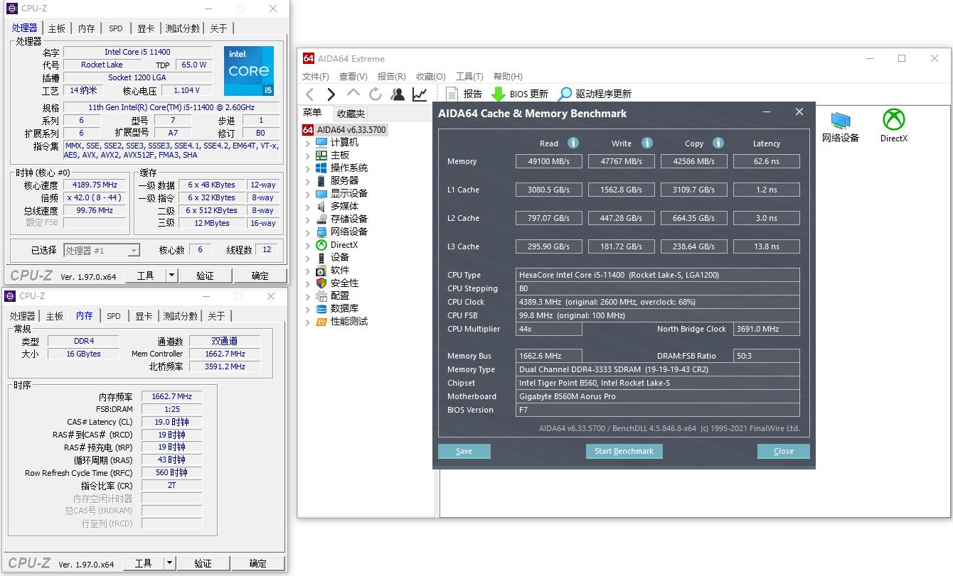
Task: Click the 驱动程序更新 magnifier icon
Action: click(x=565, y=94)
